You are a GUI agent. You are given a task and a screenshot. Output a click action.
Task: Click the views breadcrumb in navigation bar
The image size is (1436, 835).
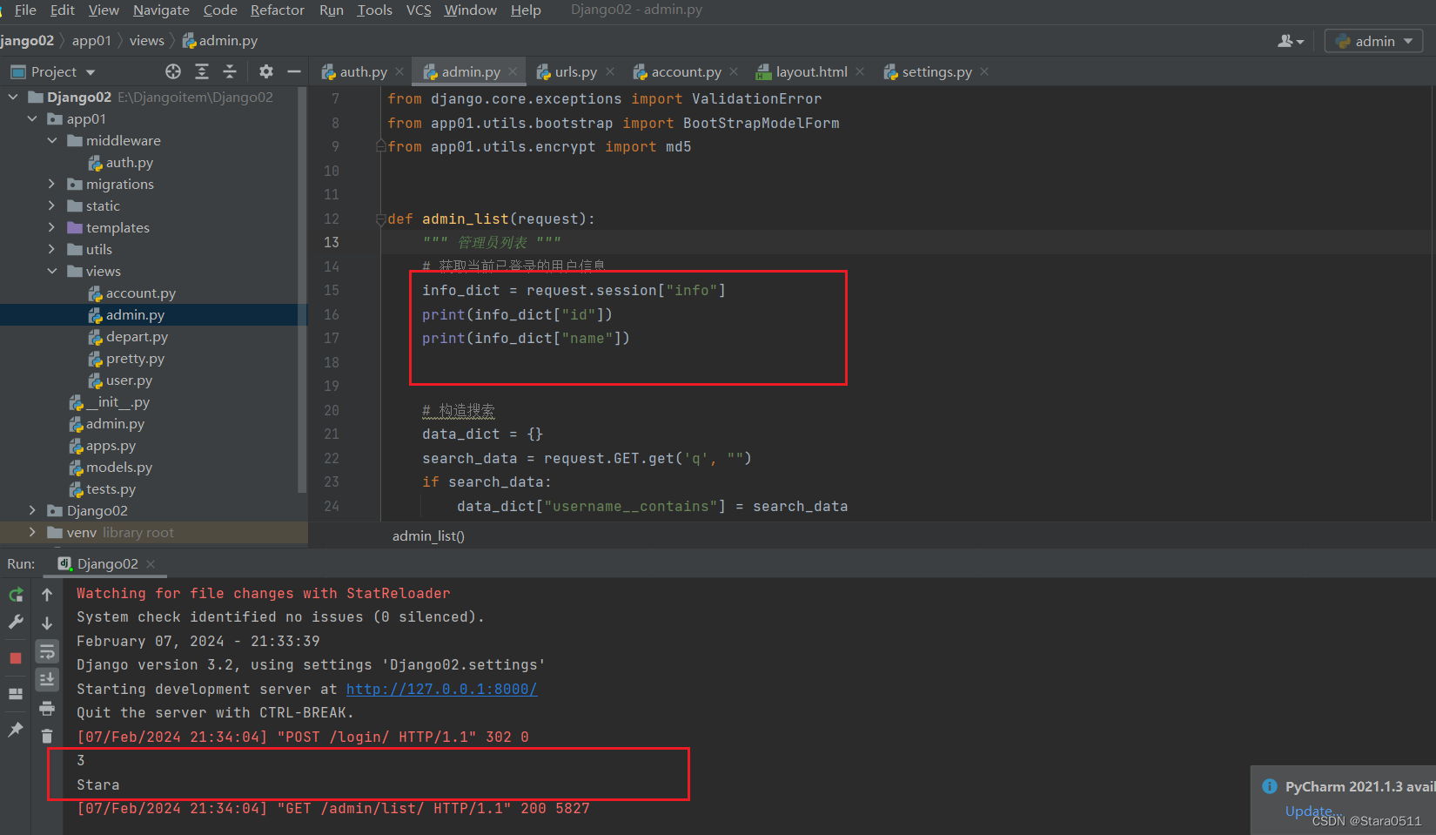(146, 40)
